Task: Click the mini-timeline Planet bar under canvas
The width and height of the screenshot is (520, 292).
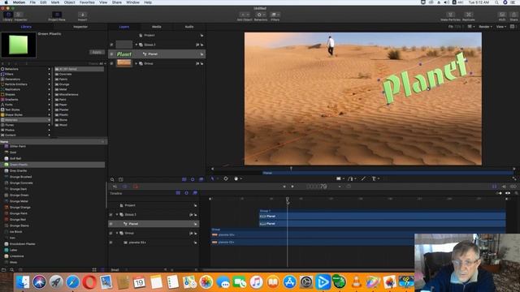Action: tap(388, 173)
